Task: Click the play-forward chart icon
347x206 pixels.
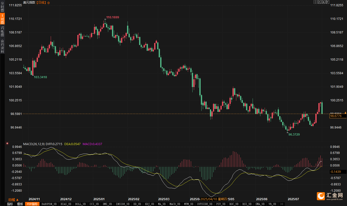Action: (x=323, y=2)
